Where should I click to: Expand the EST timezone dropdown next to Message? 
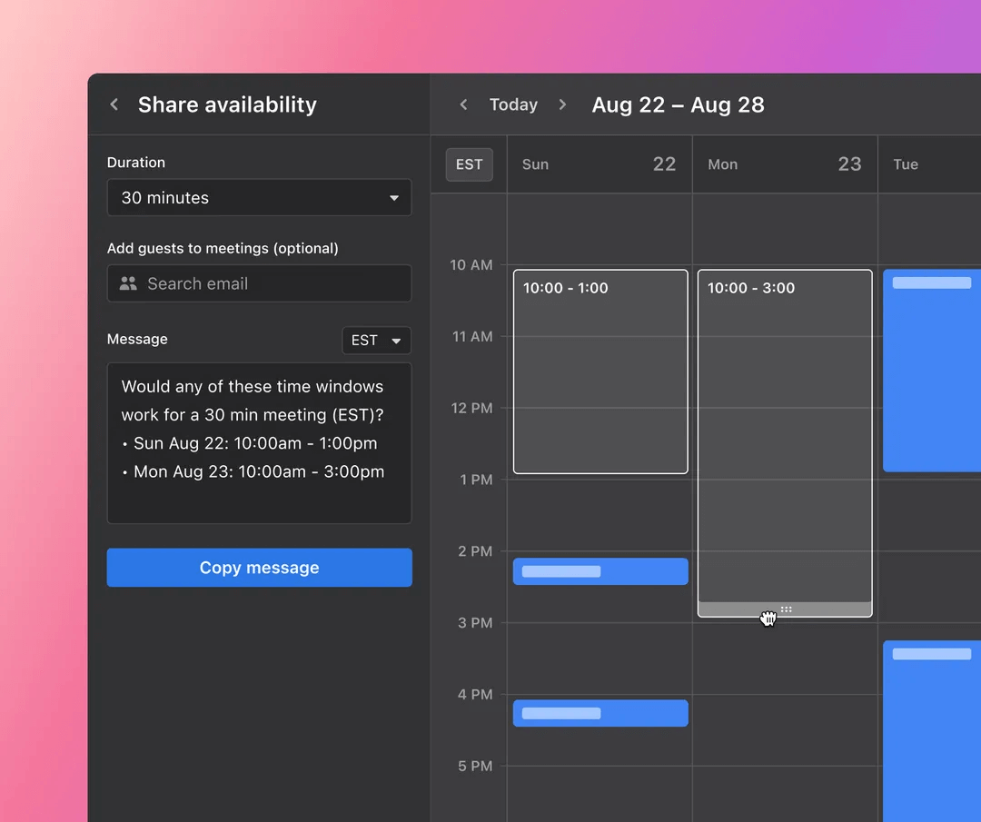click(376, 341)
